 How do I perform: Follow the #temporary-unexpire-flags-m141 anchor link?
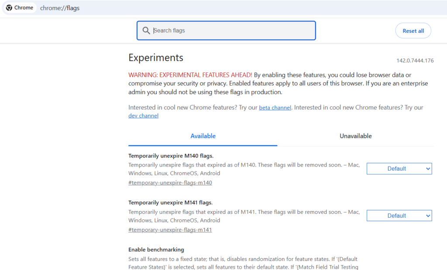click(x=170, y=230)
